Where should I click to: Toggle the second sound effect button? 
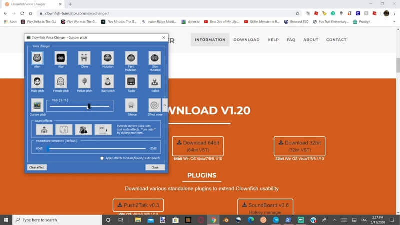(64, 130)
